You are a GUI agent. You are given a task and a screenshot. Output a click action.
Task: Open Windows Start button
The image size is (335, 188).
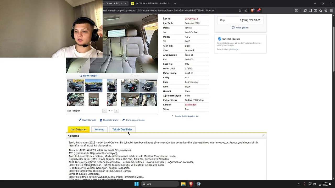point(136,184)
